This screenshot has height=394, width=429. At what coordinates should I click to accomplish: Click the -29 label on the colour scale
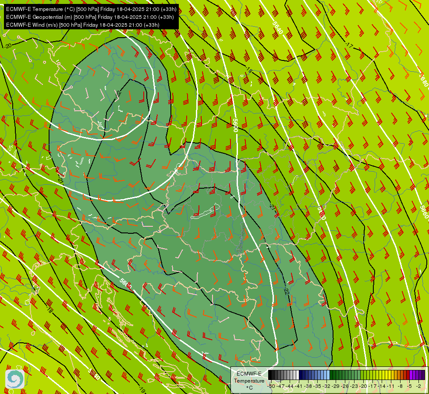336,386
